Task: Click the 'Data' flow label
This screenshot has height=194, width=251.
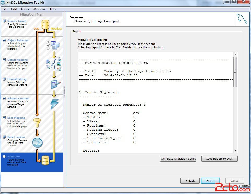Action: pos(37,28)
